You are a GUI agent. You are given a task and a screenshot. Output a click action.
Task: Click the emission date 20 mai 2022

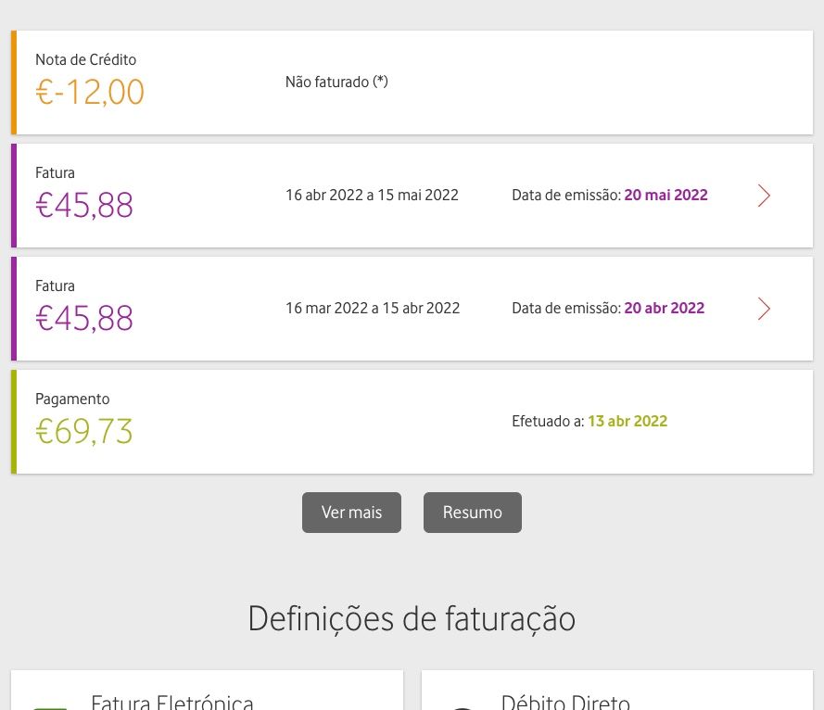point(666,196)
